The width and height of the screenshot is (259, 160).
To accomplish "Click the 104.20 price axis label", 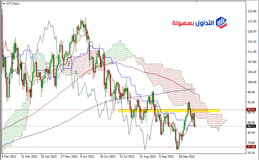I will 252,72.
